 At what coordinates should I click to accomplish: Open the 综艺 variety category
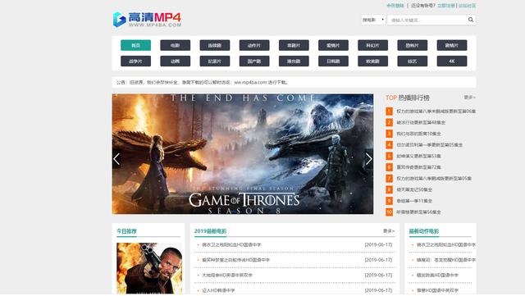pyautogui.click(x=412, y=61)
